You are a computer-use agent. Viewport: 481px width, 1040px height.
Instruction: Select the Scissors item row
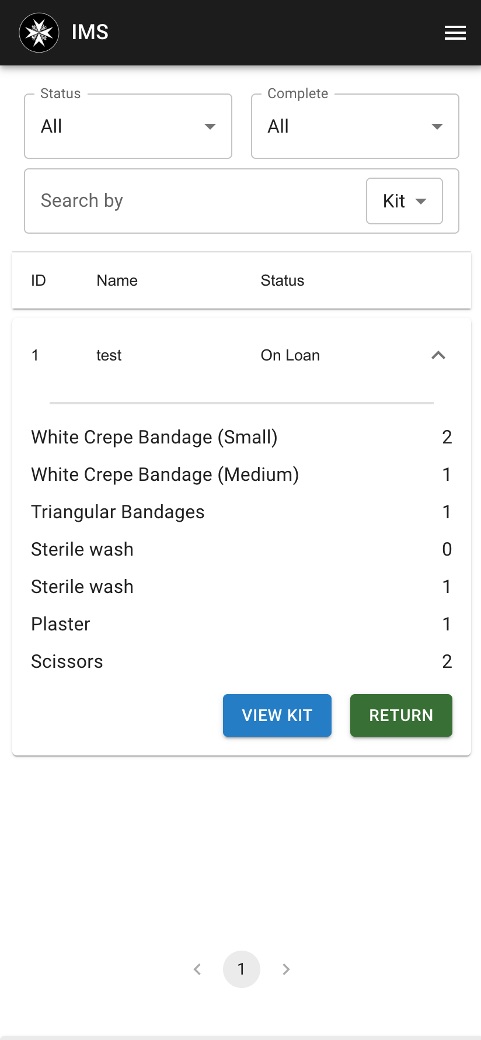242,661
